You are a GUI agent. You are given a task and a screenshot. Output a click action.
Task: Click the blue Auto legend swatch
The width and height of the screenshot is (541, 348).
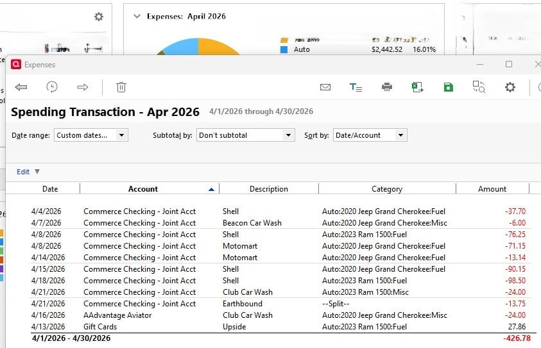coord(284,49)
